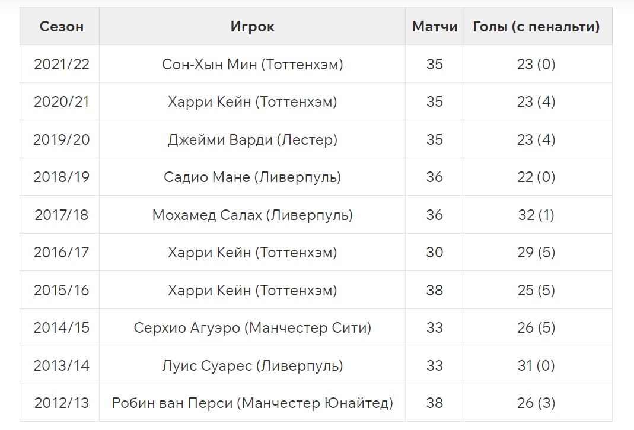Click the 2021/22 season cell
This screenshot has height=430, width=634.
62,65
